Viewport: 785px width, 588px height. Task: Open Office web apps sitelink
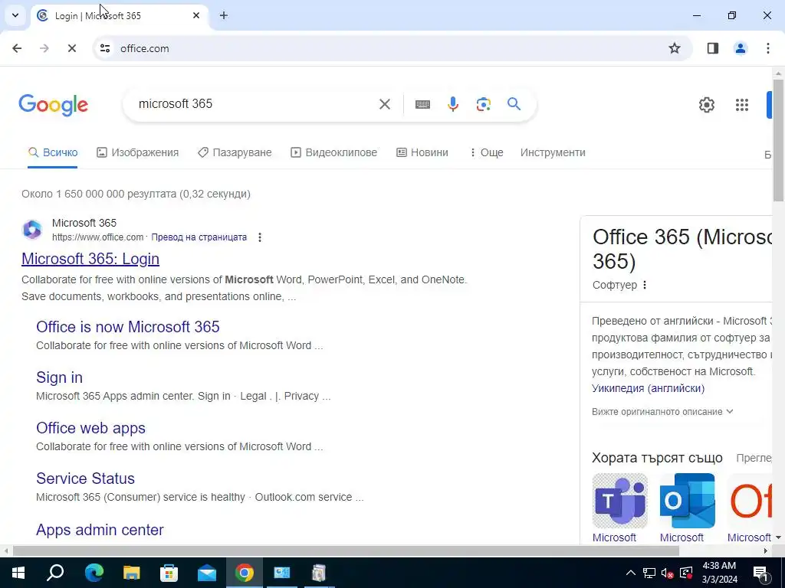90,428
